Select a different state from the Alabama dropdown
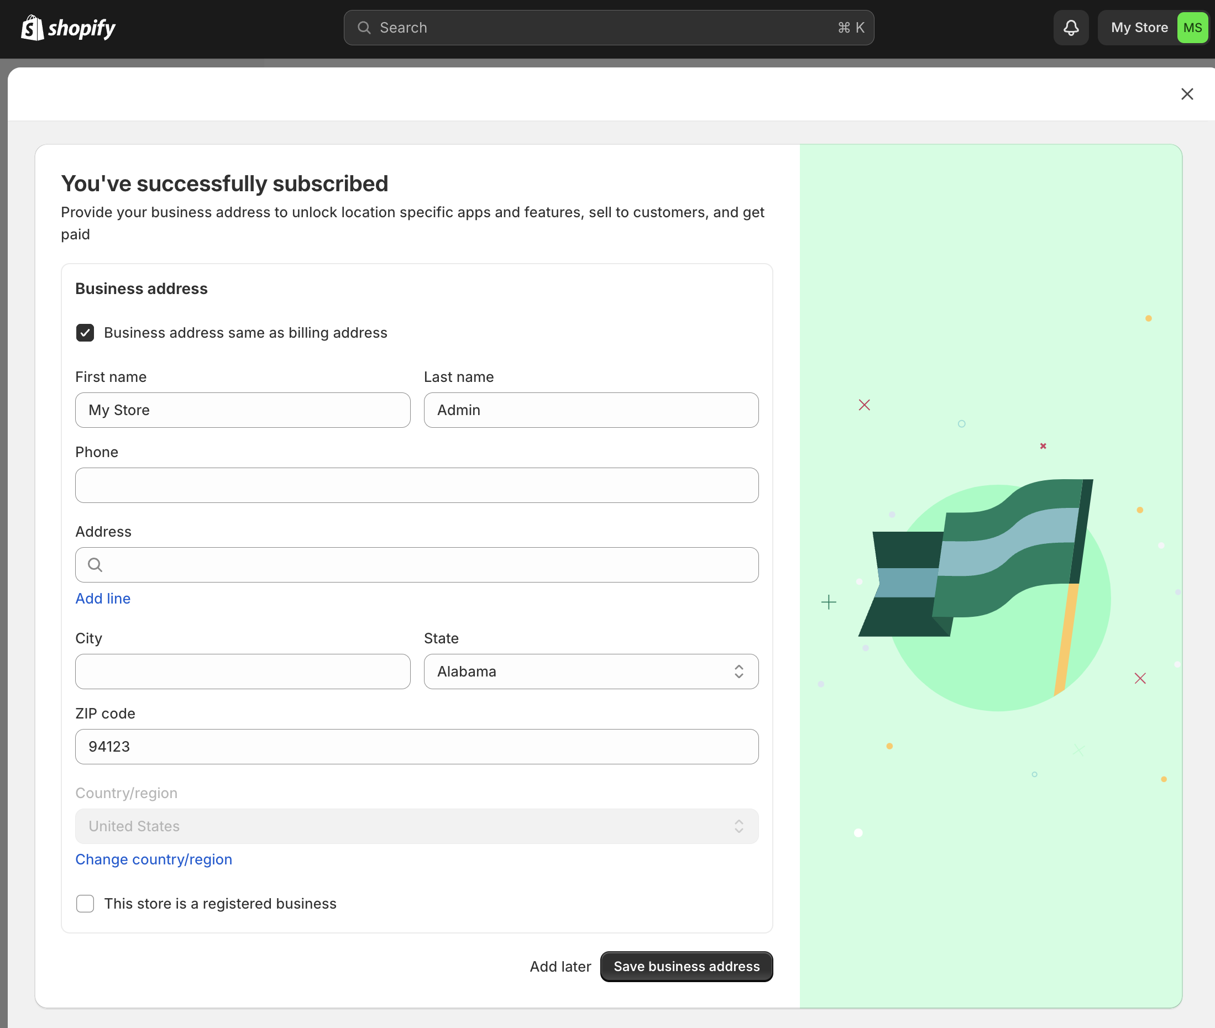 point(591,672)
